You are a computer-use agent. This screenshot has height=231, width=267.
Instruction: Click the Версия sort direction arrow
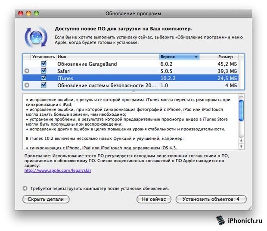(196, 57)
